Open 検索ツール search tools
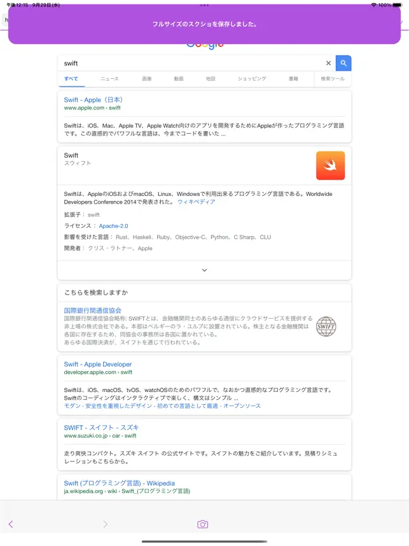This screenshot has width=409, height=546. coord(333,79)
